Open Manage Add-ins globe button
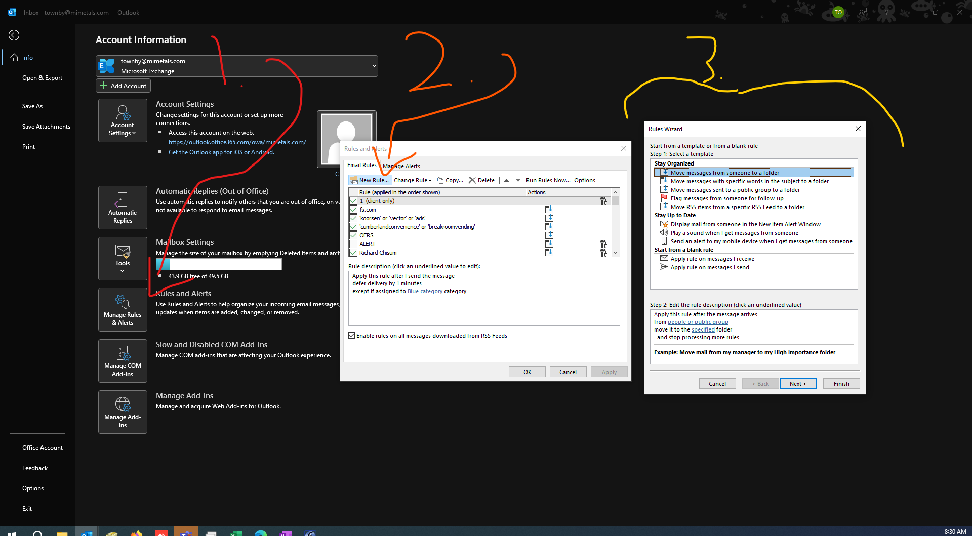 point(123,412)
